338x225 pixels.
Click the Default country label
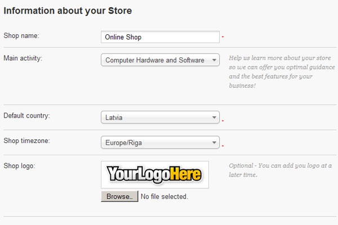point(26,116)
